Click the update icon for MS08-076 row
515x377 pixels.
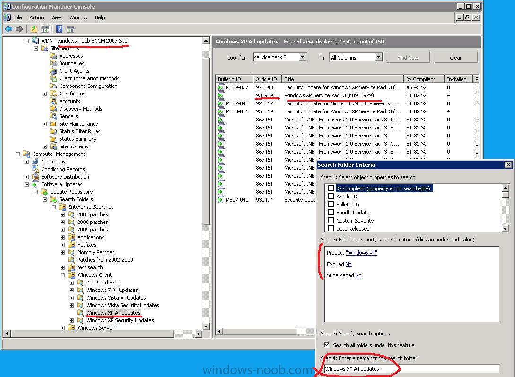221,111
